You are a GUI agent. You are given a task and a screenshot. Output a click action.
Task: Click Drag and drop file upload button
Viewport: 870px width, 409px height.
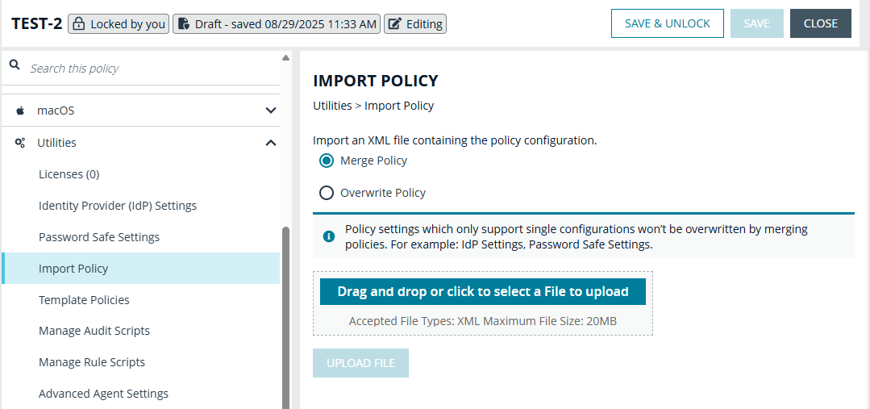coord(483,291)
